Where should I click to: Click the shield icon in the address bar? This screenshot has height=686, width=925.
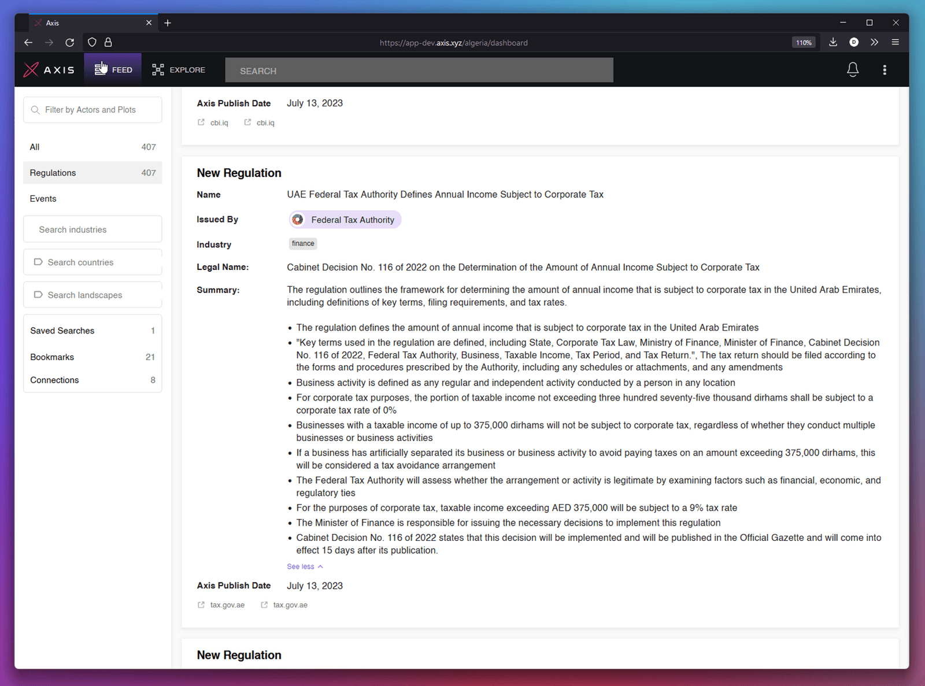(92, 42)
